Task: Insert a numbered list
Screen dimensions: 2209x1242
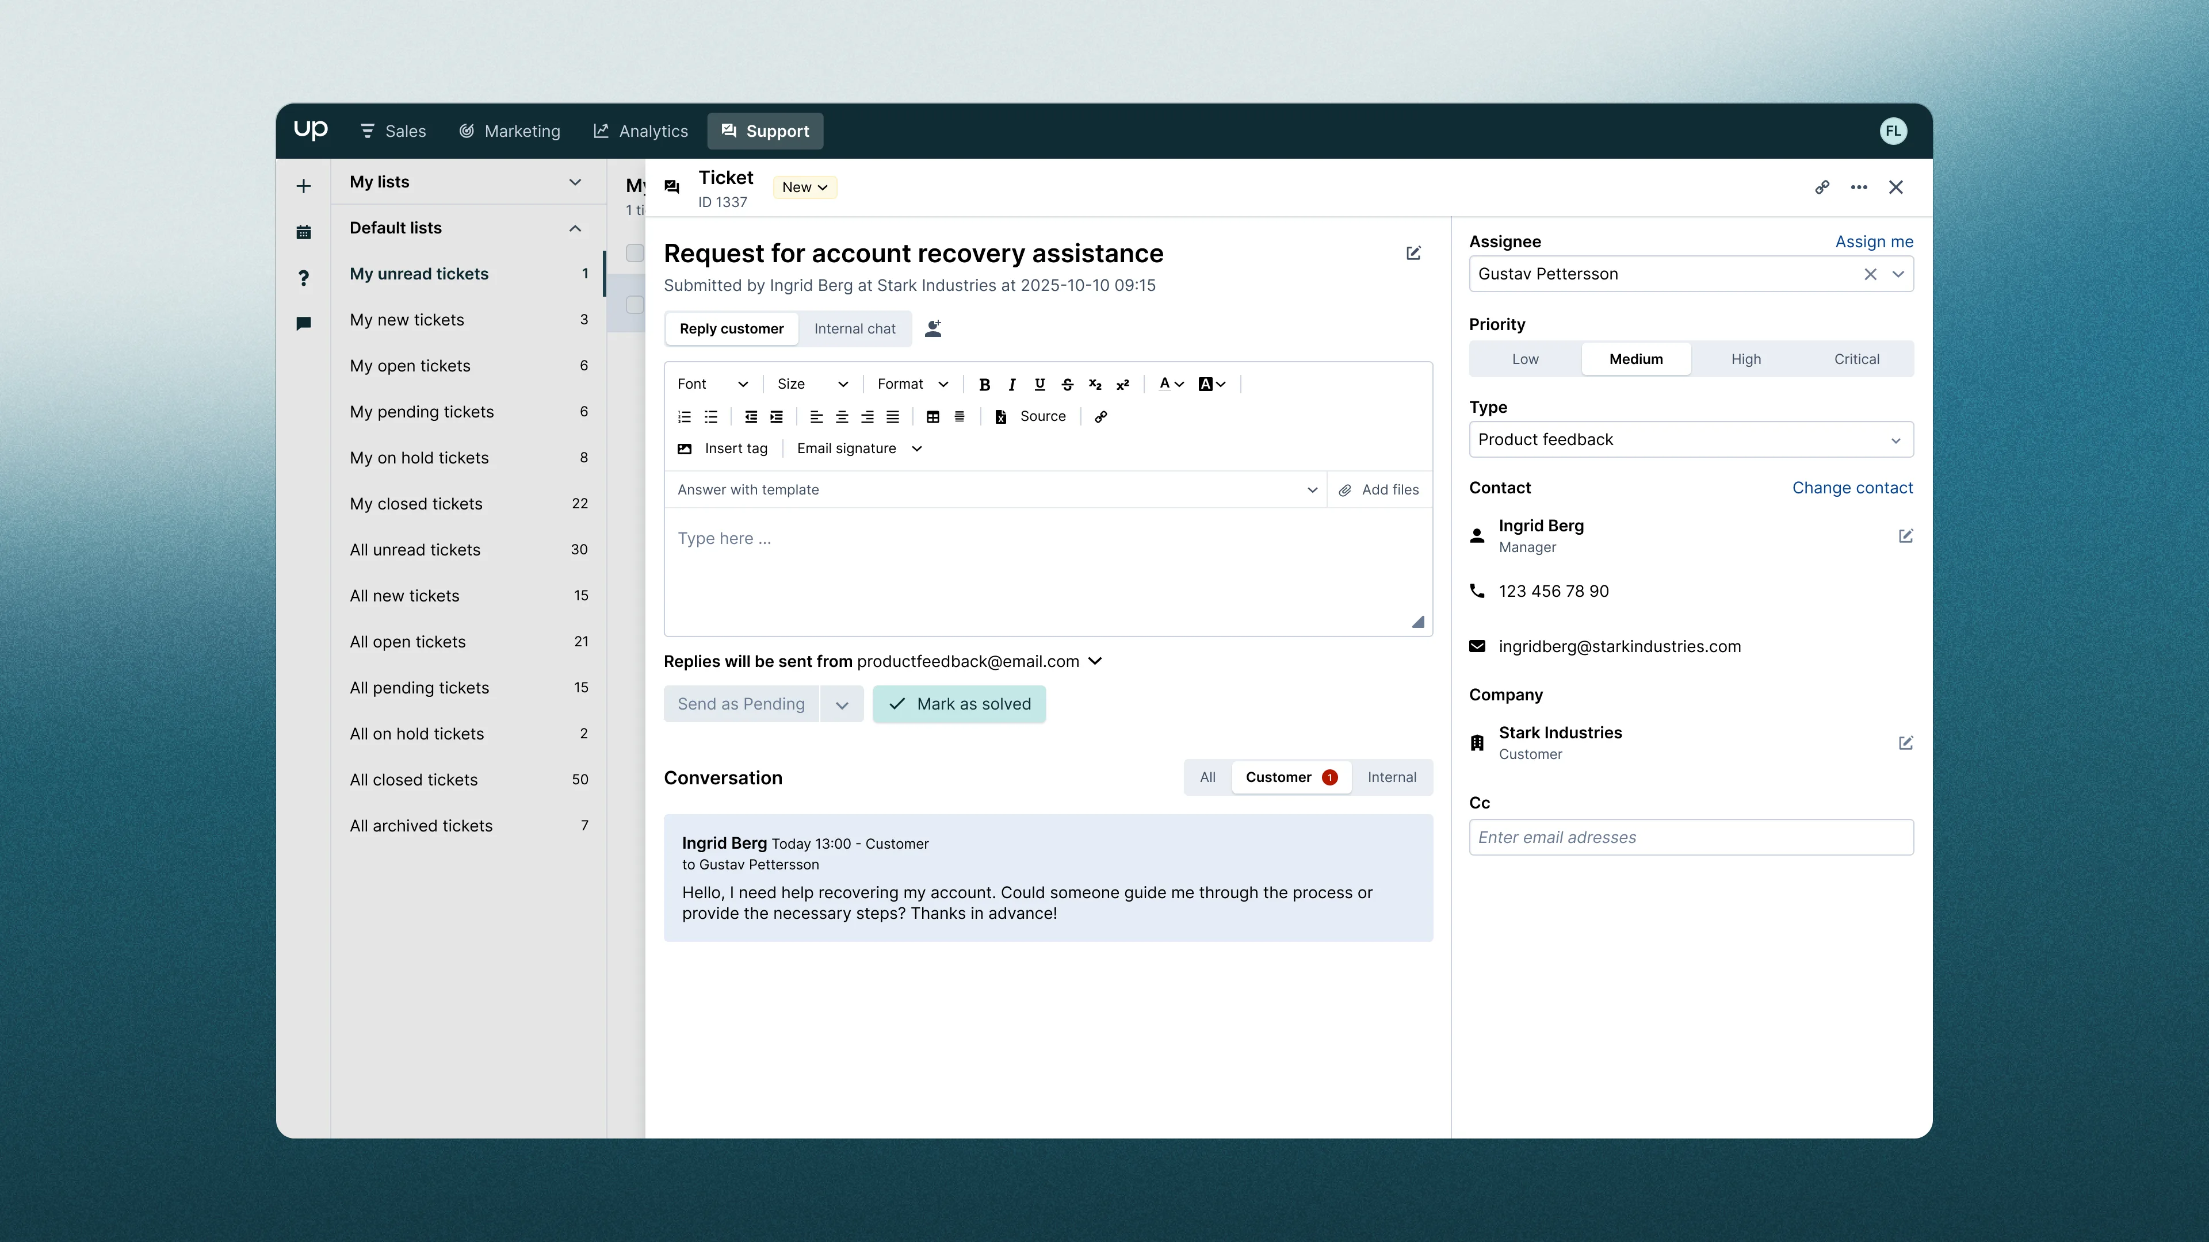Action: pyautogui.click(x=685, y=416)
